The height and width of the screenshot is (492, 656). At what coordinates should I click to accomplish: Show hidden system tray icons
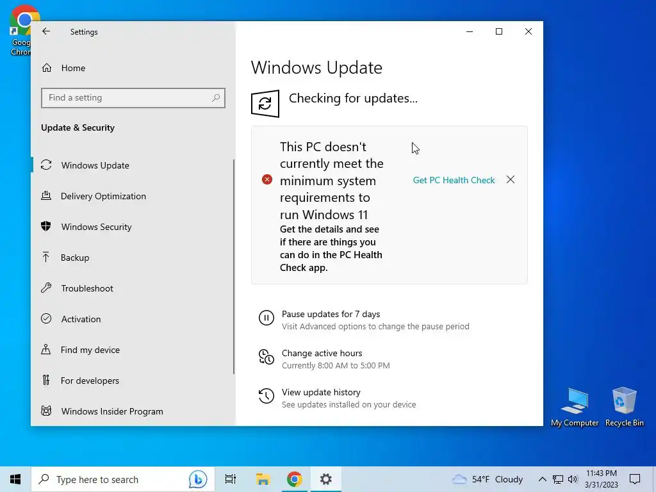tap(542, 479)
